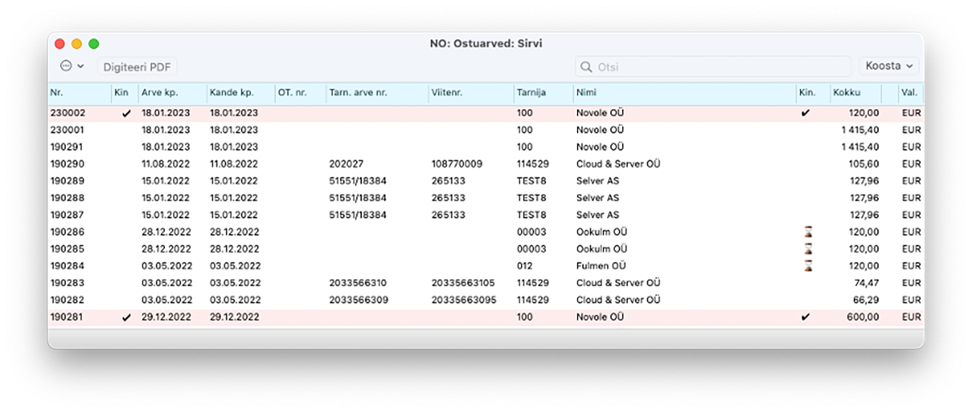Click the magnifier search icon
The image size is (973, 413).
coord(587,67)
